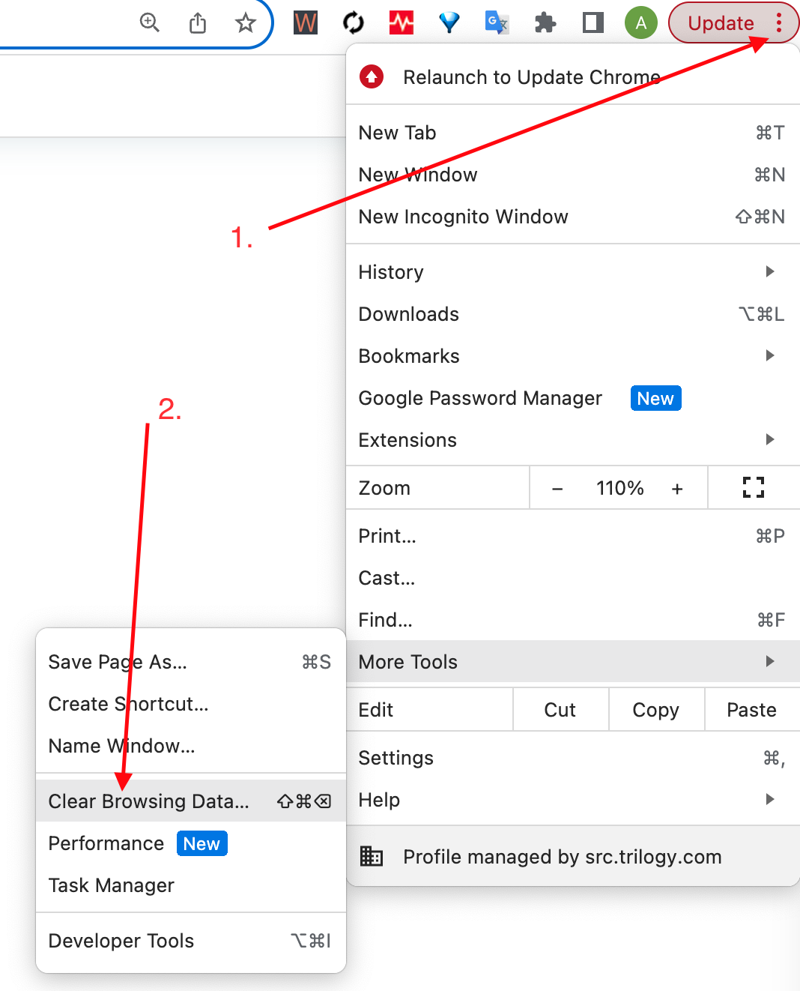Enter fullscreen mode with the fullscreen icon
This screenshot has height=991, width=800.
pyautogui.click(x=754, y=488)
